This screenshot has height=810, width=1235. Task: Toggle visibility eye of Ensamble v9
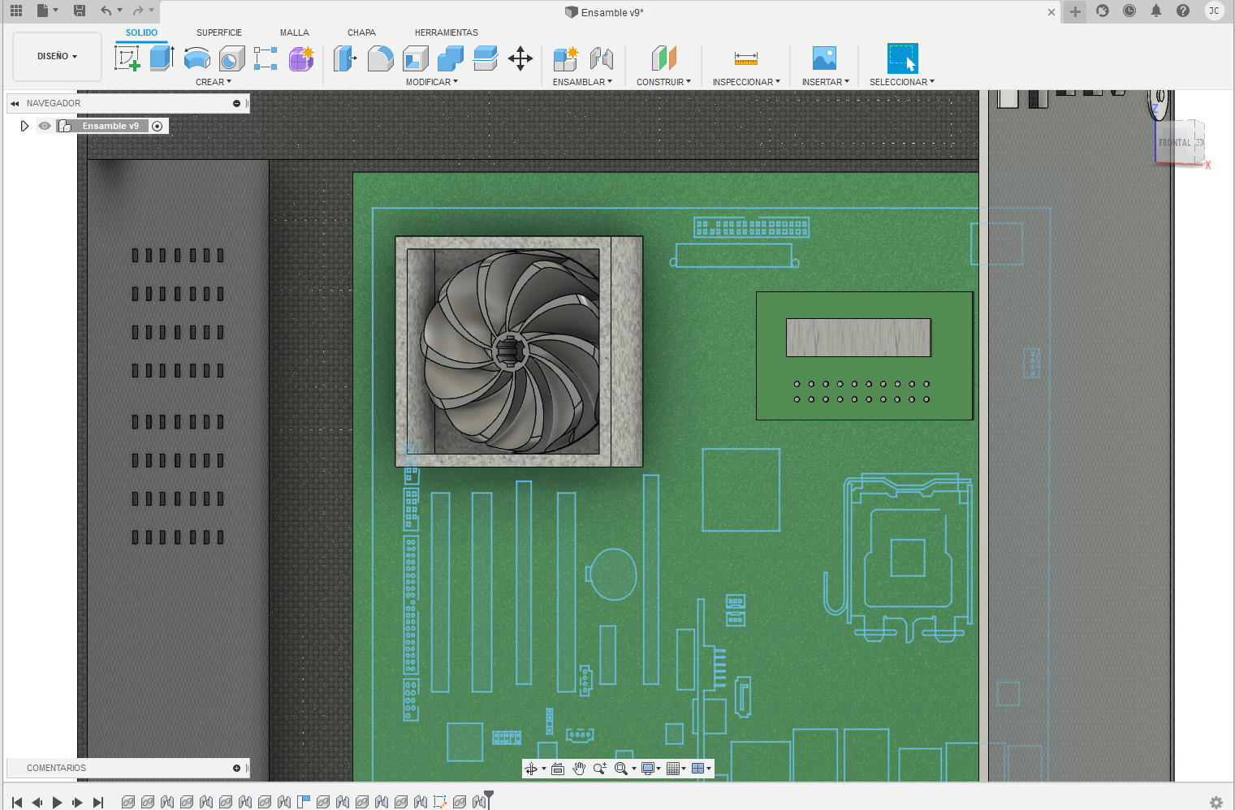tap(45, 126)
